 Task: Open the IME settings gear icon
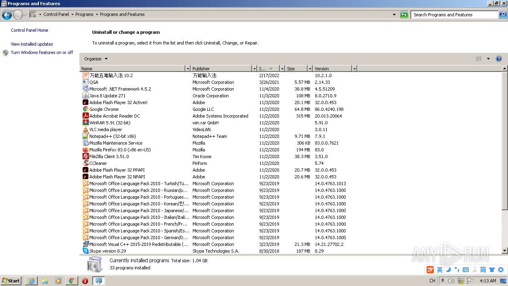click(x=502, y=270)
